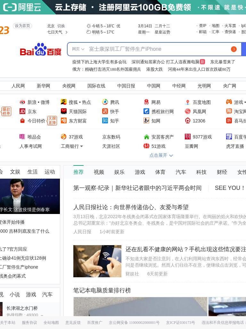
Task: Open the 人民日报社论 headline
Action: [131, 207]
